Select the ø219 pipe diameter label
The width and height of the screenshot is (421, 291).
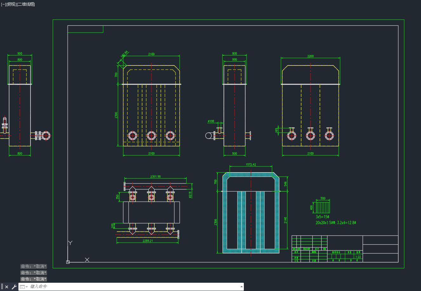point(190,194)
